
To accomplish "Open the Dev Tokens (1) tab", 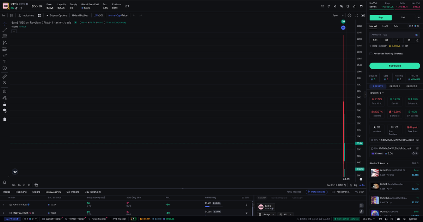I will pyautogui.click(x=93, y=192).
